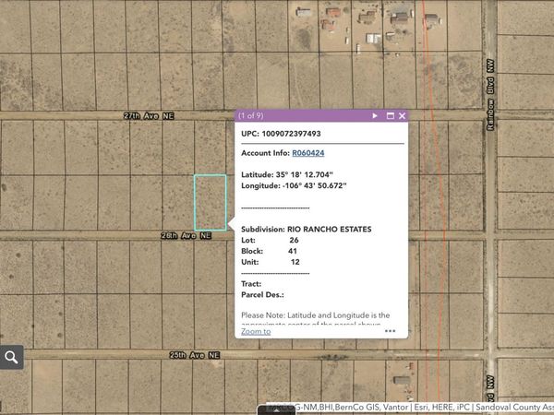Image resolution: width=554 pixels, height=415 pixels.
Task: Expand the bottom attribute table handle
Action: tap(276, 410)
